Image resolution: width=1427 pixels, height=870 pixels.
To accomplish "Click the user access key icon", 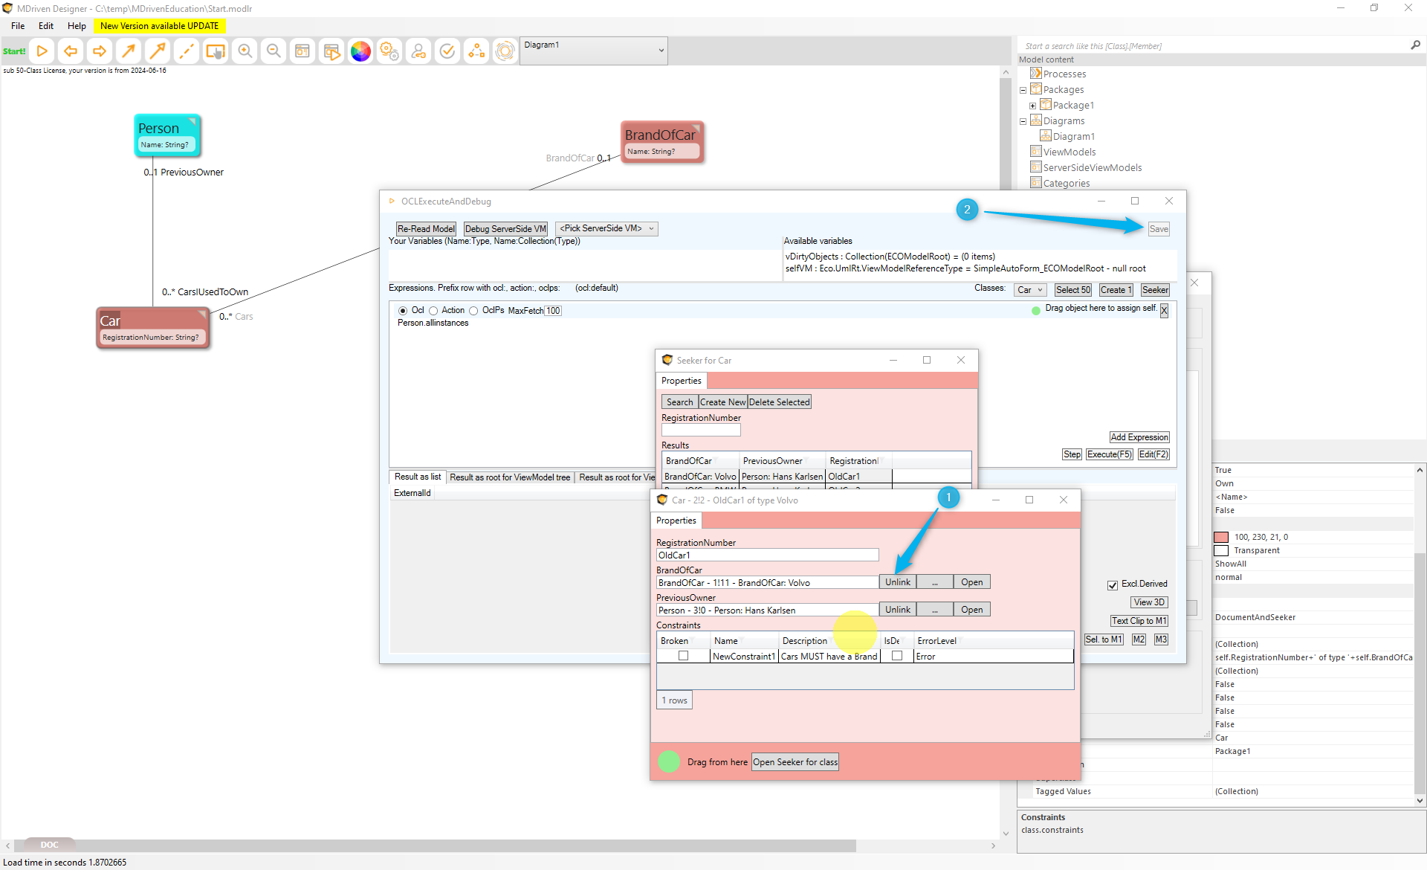I will 418,51.
